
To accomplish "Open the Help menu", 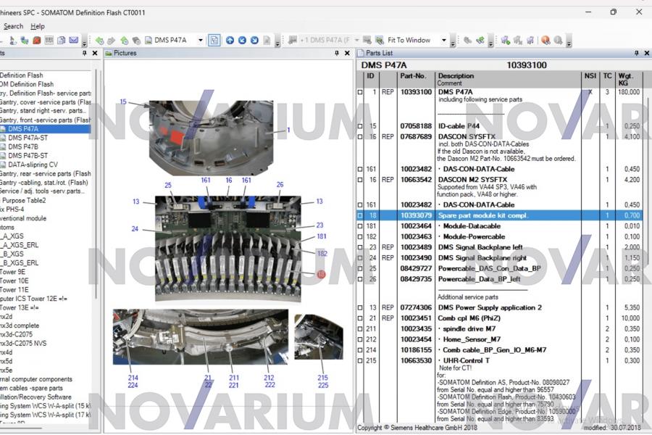I will [38, 26].
